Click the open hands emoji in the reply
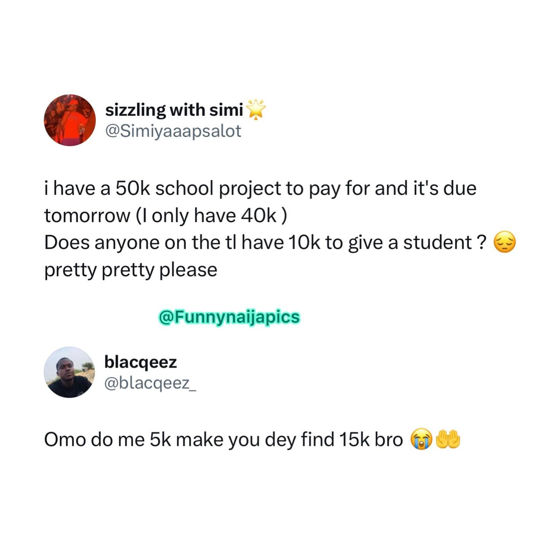Image resolution: width=548 pixels, height=548 pixels. click(x=448, y=440)
